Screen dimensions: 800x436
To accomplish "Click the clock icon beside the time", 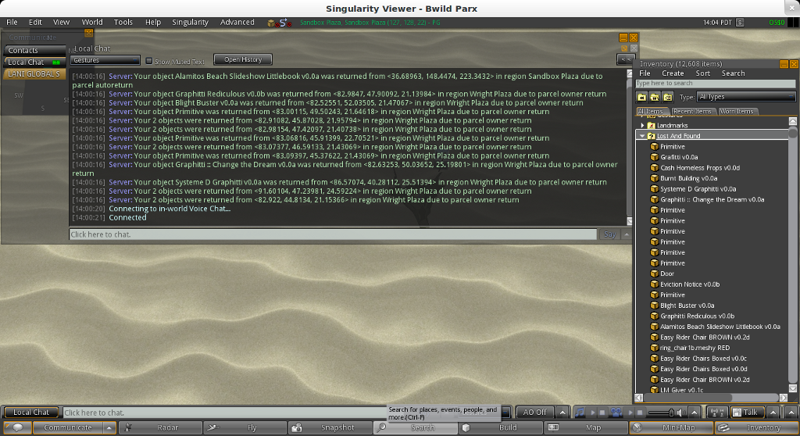I will click(740, 23).
